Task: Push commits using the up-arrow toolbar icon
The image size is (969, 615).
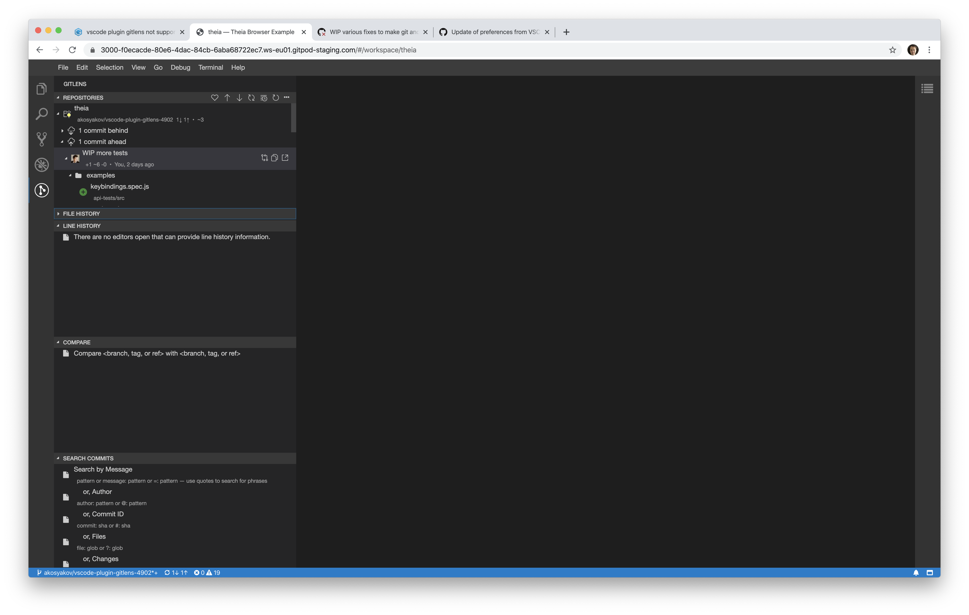Action: pyautogui.click(x=227, y=97)
